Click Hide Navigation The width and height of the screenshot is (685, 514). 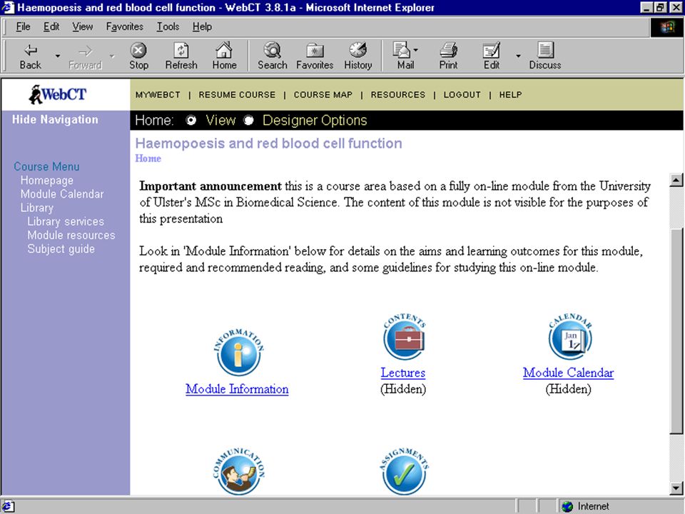pyautogui.click(x=55, y=119)
